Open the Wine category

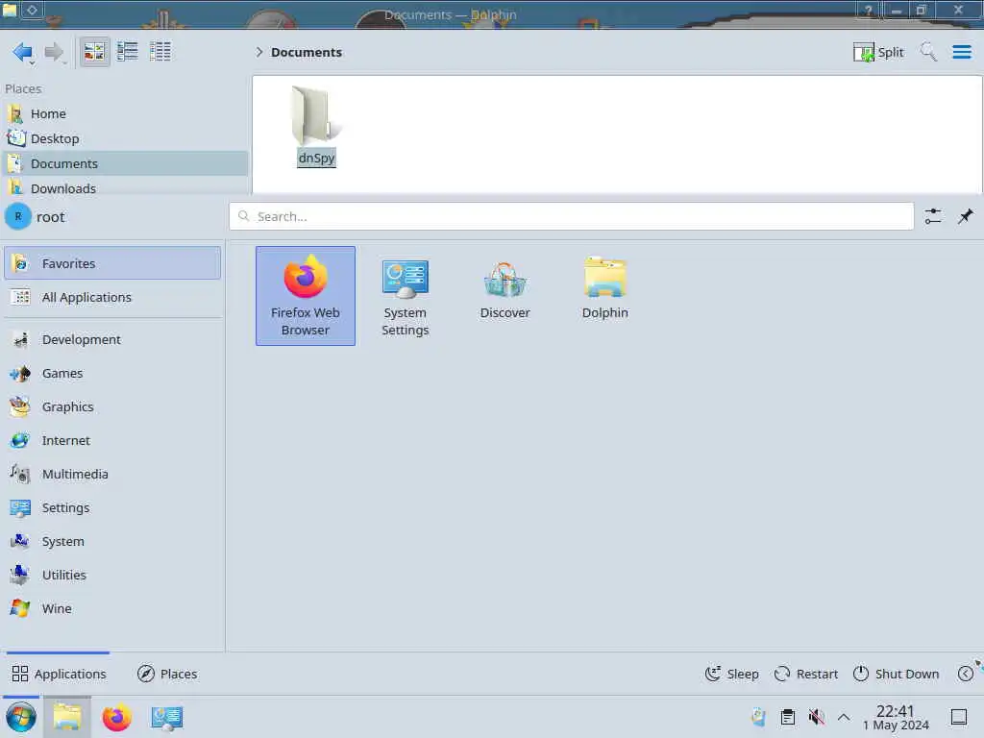(x=113, y=608)
